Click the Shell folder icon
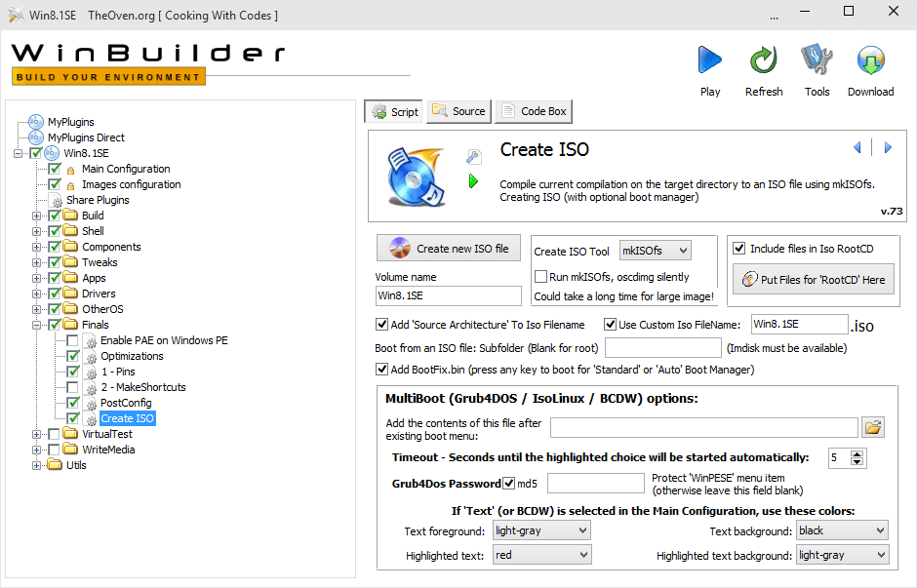 click(70, 231)
